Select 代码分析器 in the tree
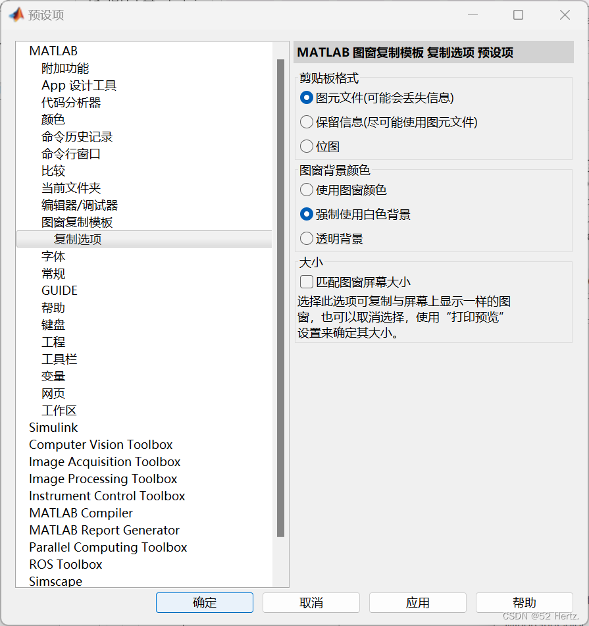 [71, 103]
